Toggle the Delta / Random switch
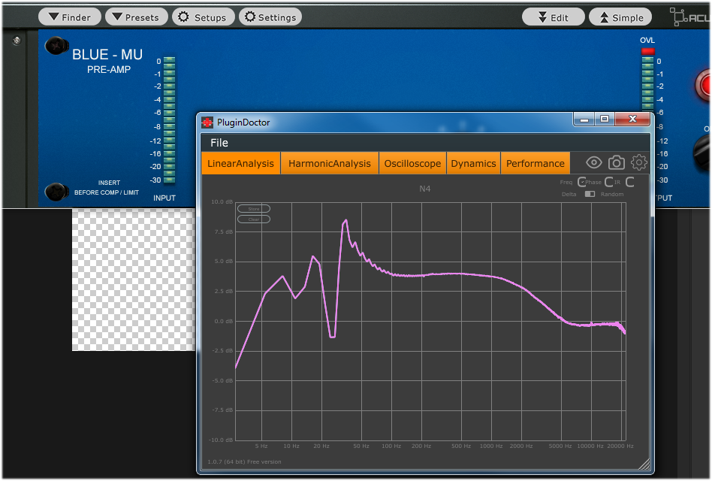This screenshot has height=481, width=712. click(590, 194)
